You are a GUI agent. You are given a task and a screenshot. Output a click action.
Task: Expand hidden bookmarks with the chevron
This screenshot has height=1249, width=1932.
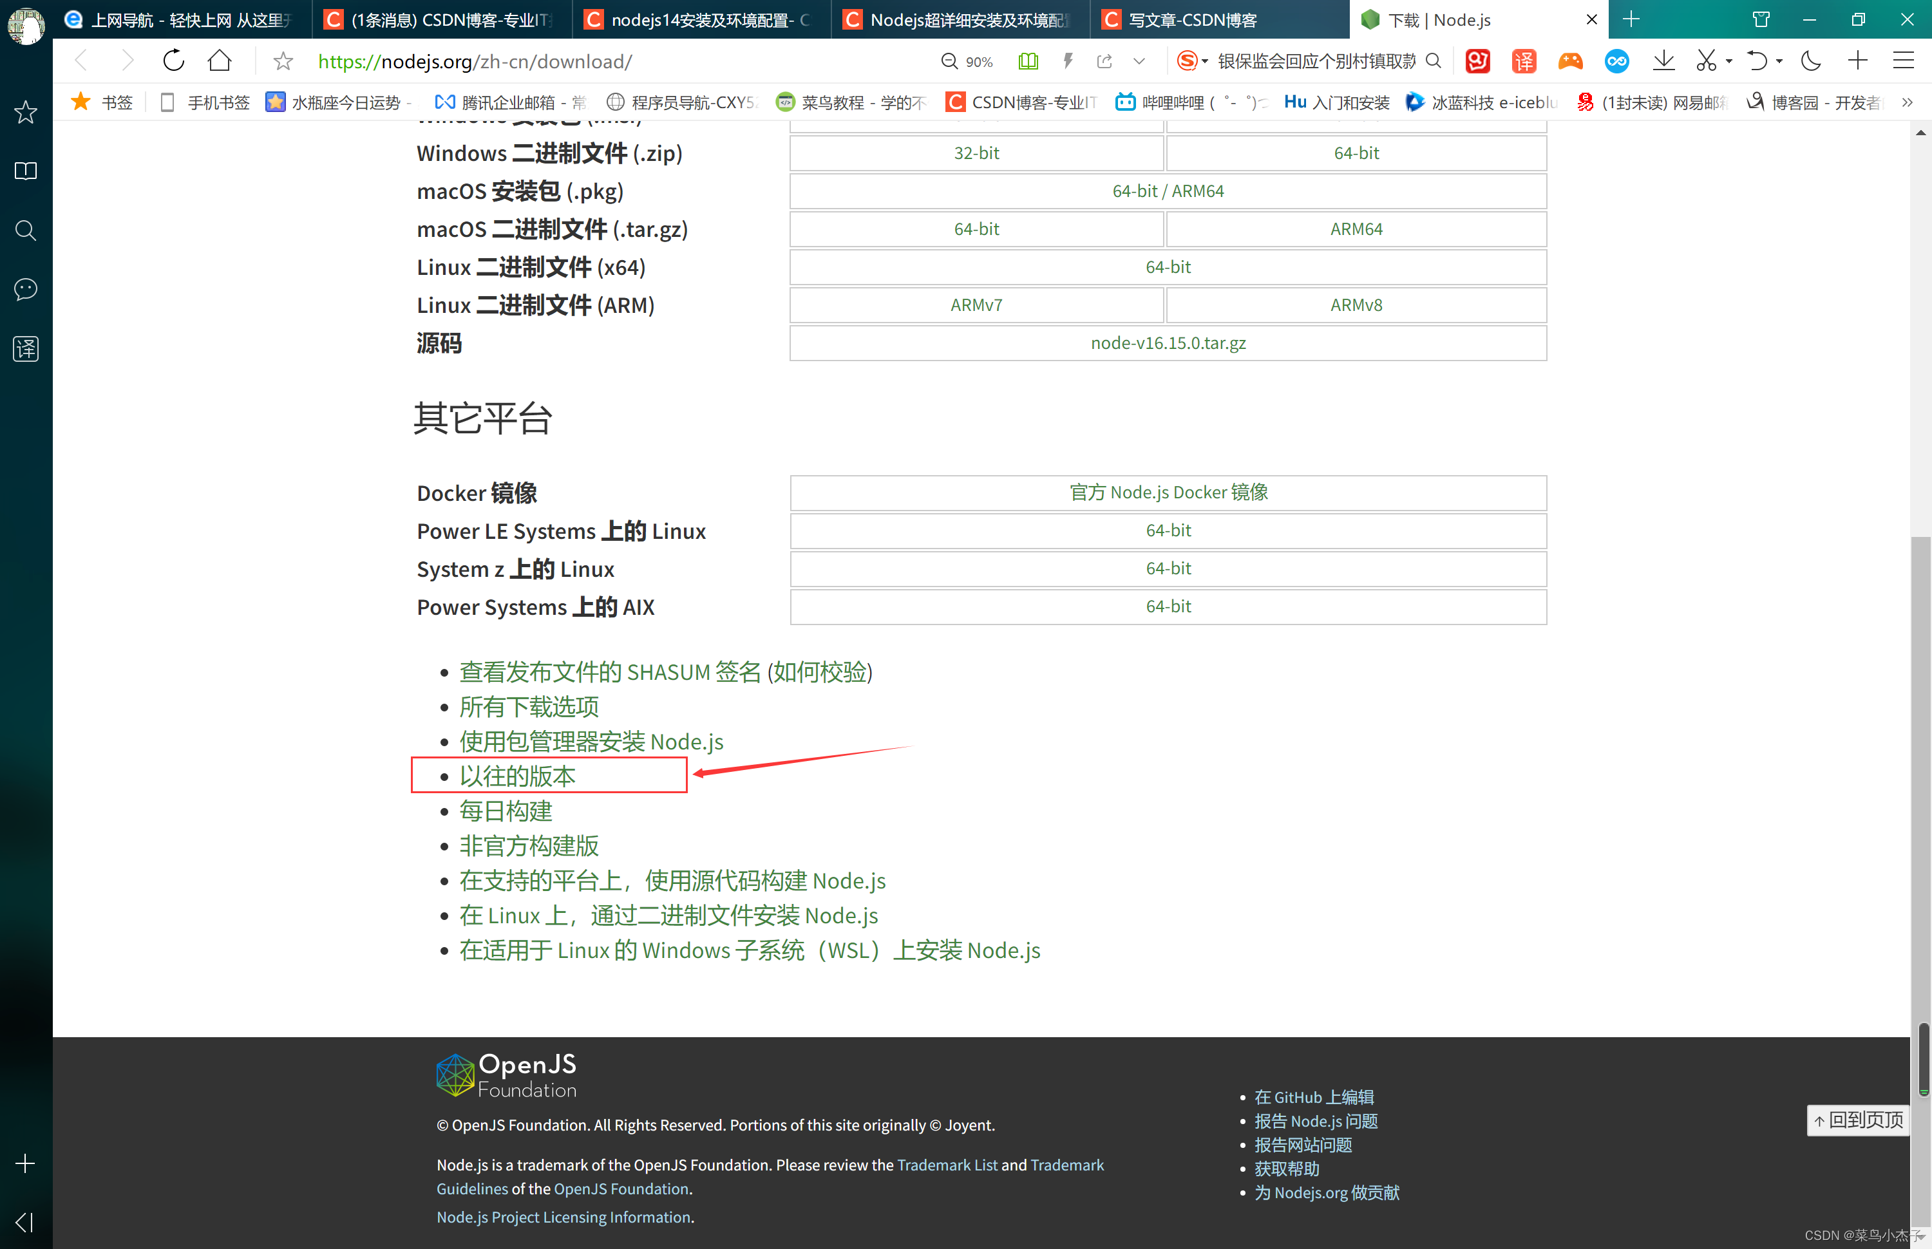(1908, 102)
